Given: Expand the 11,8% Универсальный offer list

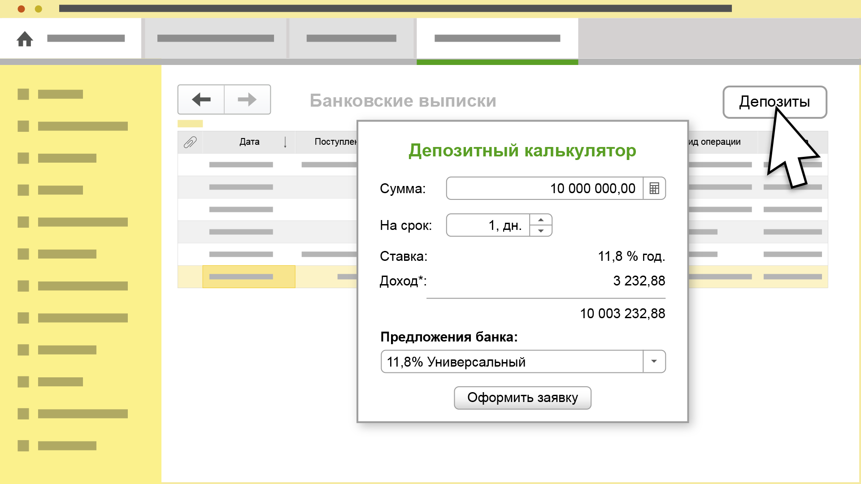Looking at the screenshot, I should pos(654,361).
